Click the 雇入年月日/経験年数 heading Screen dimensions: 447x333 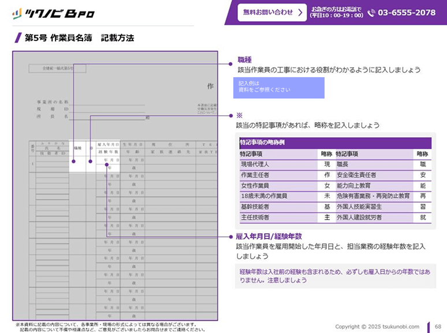[269, 236]
